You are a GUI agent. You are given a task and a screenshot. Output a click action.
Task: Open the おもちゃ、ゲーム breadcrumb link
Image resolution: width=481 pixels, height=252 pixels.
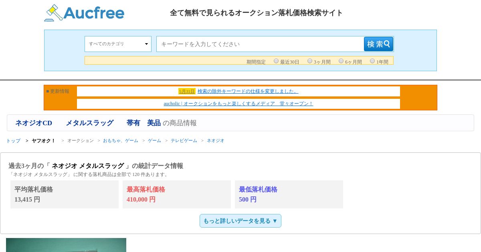point(120,141)
